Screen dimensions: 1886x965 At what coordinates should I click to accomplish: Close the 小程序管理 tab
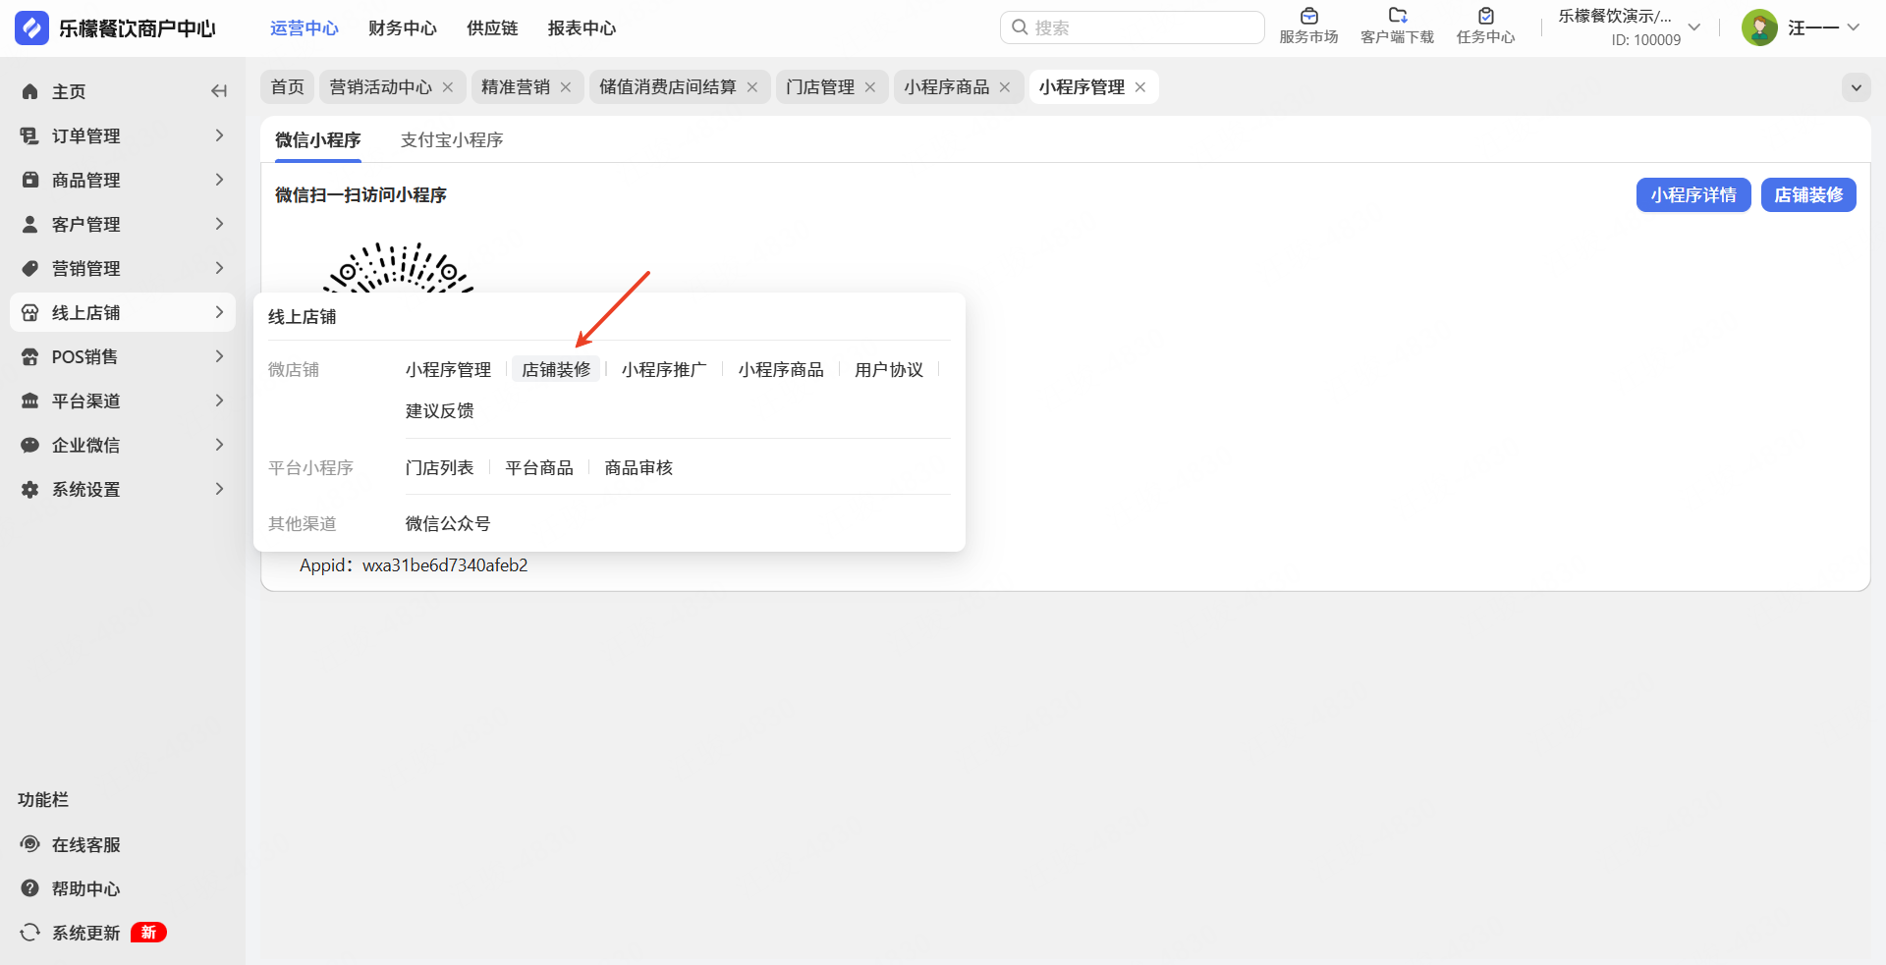pyautogui.click(x=1140, y=87)
